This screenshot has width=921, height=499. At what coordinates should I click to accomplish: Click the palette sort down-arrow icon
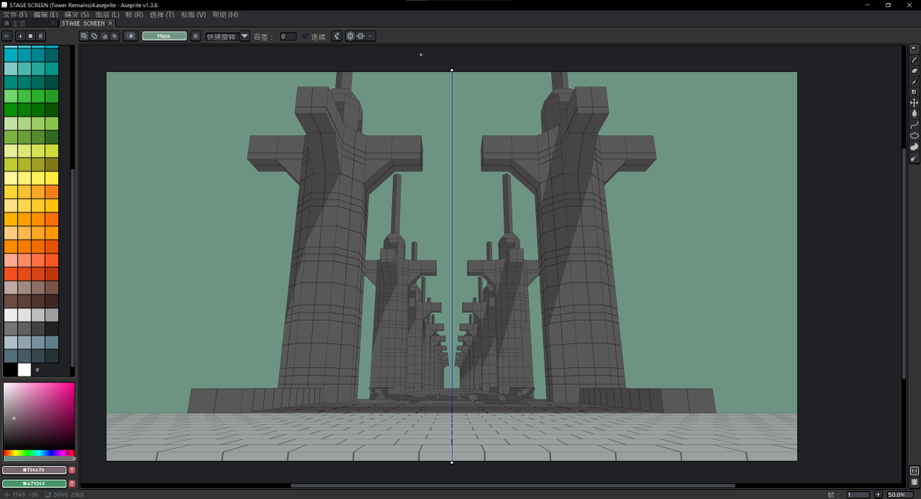tap(19, 36)
